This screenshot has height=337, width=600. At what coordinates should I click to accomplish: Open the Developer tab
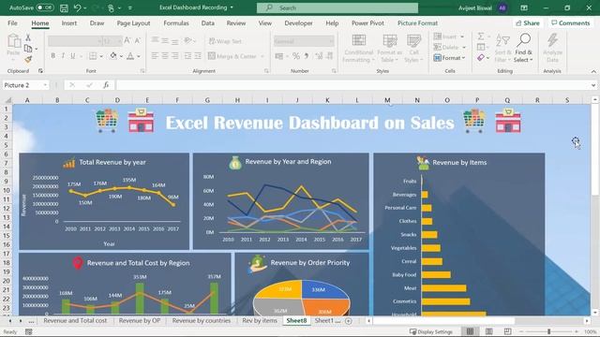pos(298,23)
